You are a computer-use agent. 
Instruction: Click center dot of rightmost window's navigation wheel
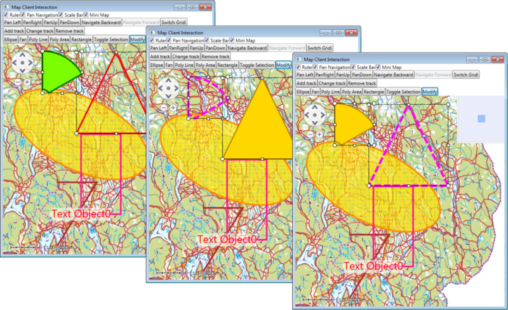[314, 115]
